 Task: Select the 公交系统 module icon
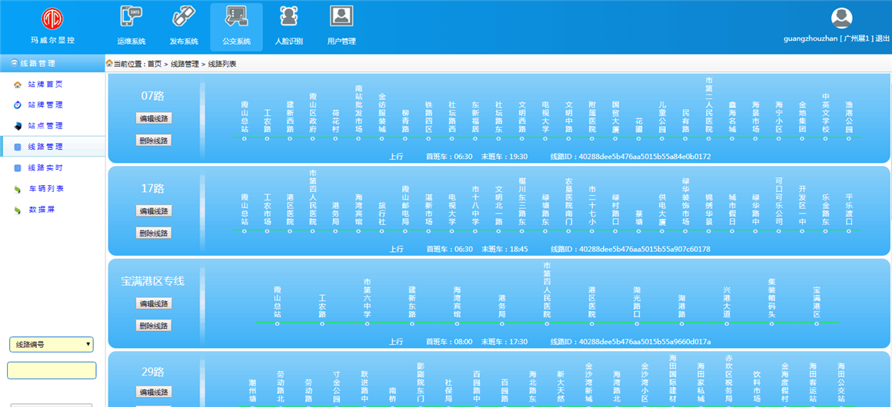pos(236,17)
